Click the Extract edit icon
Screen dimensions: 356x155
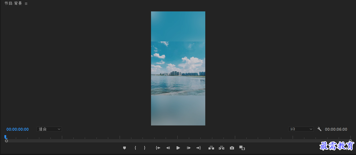[221, 148]
